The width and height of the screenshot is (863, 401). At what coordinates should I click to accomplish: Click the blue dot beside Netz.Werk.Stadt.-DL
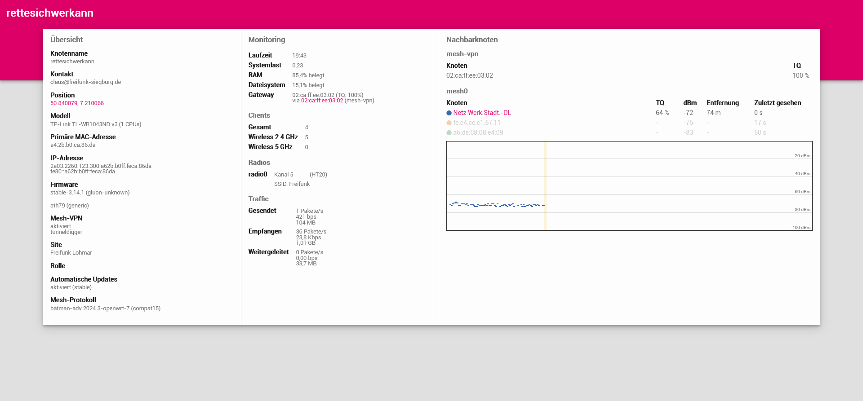tap(449, 113)
